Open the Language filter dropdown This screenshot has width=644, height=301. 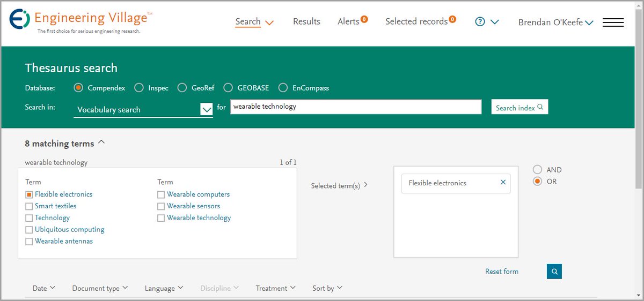coord(164,288)
